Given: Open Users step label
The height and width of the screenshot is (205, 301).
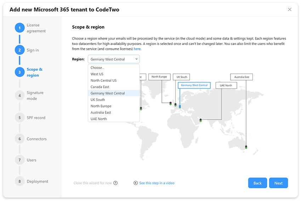Looking at the screenshot, I should 32,160.
